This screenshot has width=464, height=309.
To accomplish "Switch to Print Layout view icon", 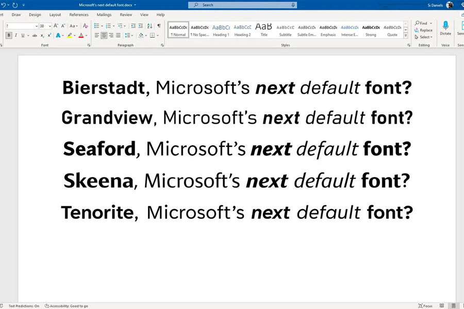I will tap(453, 306).
